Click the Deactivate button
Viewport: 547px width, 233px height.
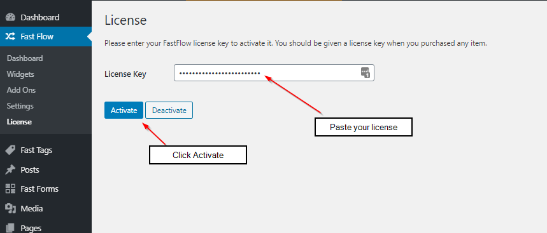click(169, 110)
